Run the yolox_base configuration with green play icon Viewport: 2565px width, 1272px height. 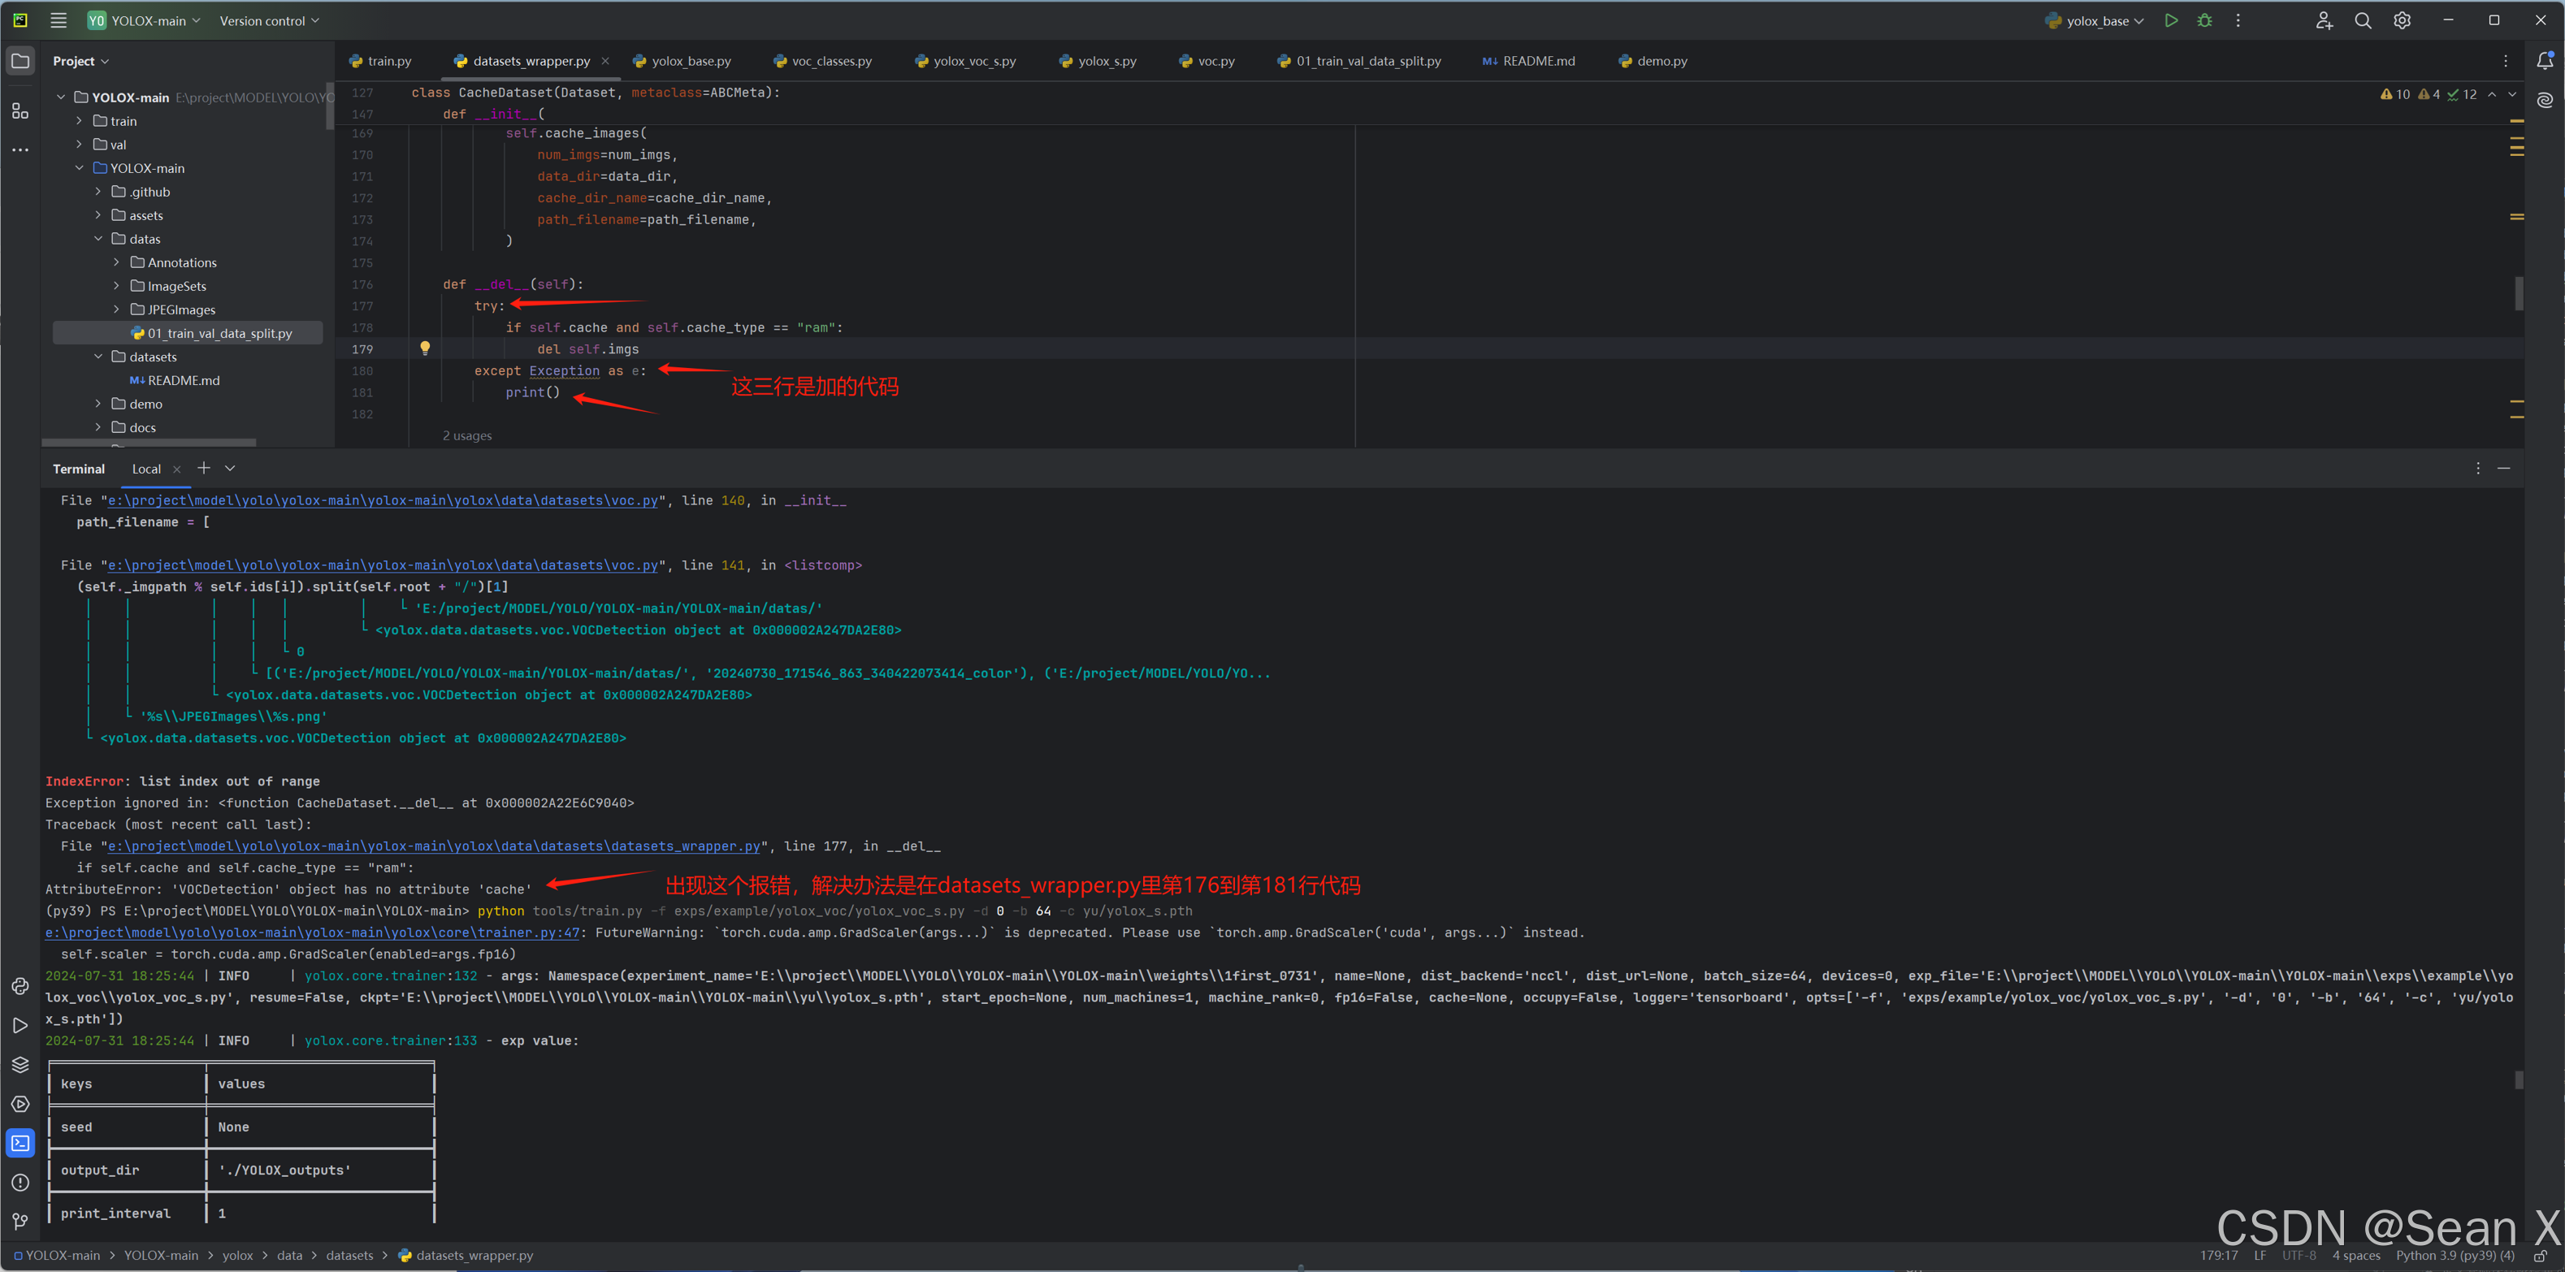click(x=2172, y=20)
